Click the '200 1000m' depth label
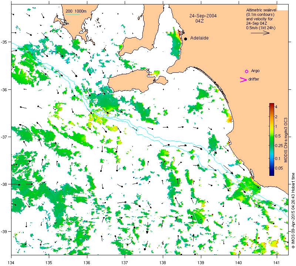This screenshot has width=296, height=266. 76,11
